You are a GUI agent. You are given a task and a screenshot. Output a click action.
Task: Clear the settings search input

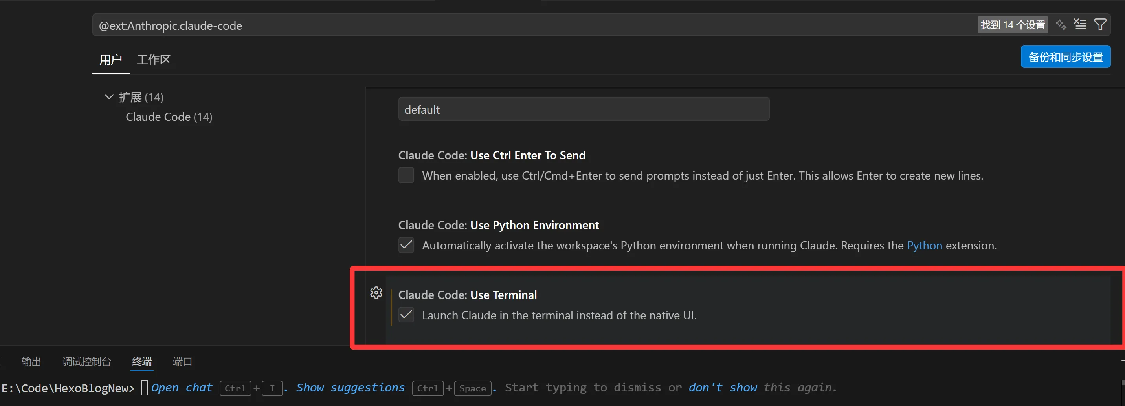[x=1080, y=24]
